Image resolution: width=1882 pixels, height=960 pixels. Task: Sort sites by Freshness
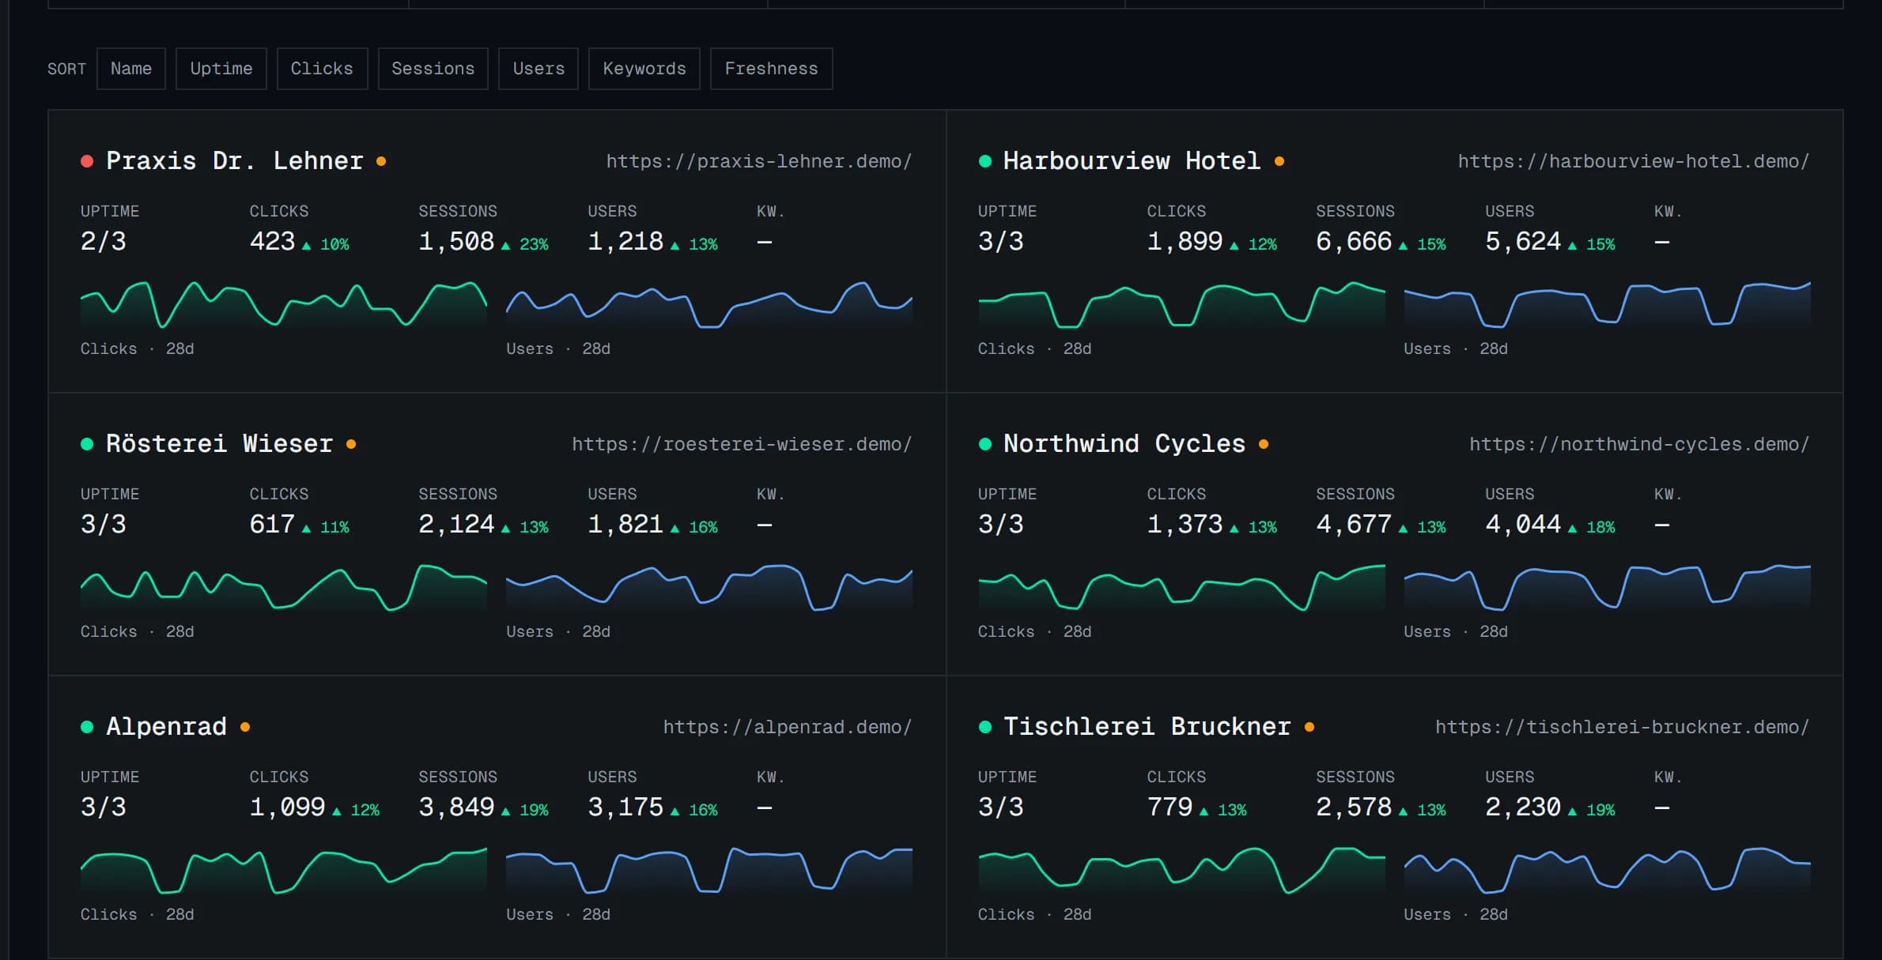click(771, 69)
